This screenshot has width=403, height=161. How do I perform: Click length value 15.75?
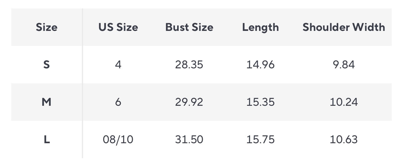click(x=260, y=139)
